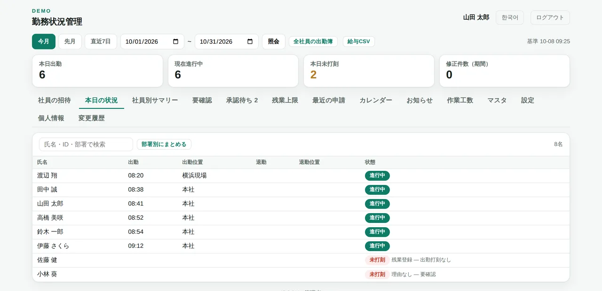Image resolution: width=602 pixels, height=291 pixels.
Task: Open the 承認待ち 2 tab
Action: (x=242, y=100)
